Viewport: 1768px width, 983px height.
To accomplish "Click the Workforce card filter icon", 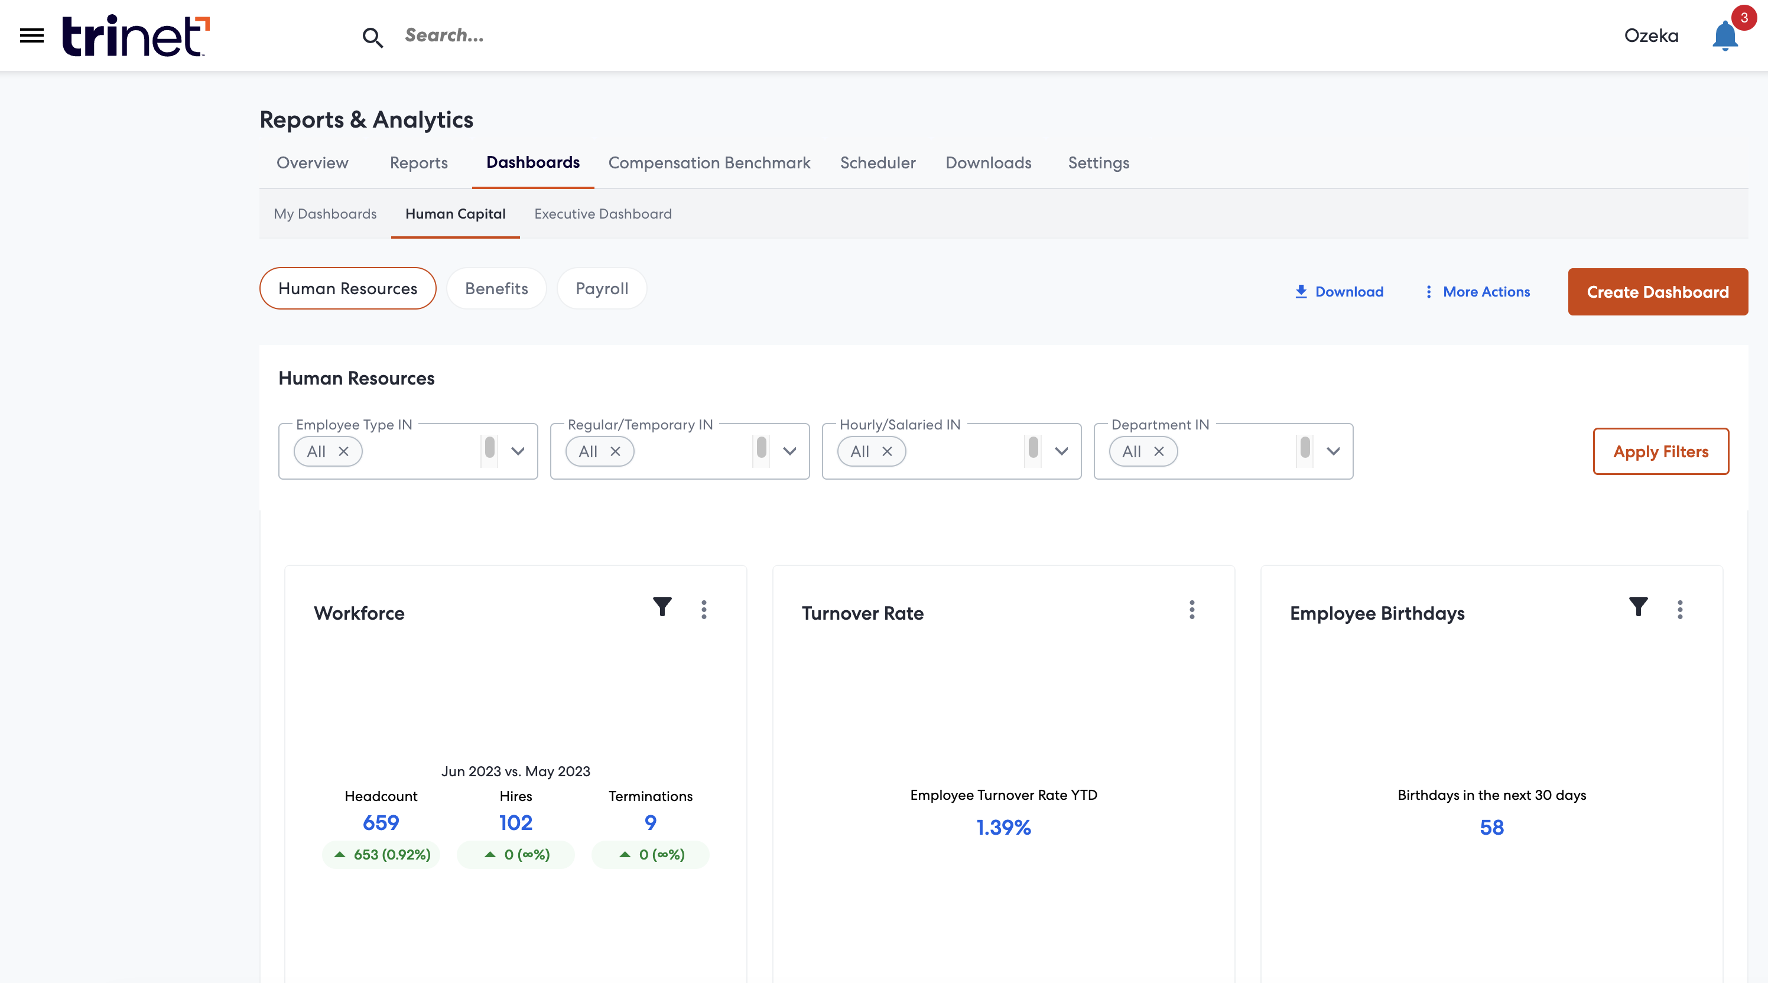I will tap(662, 607).
